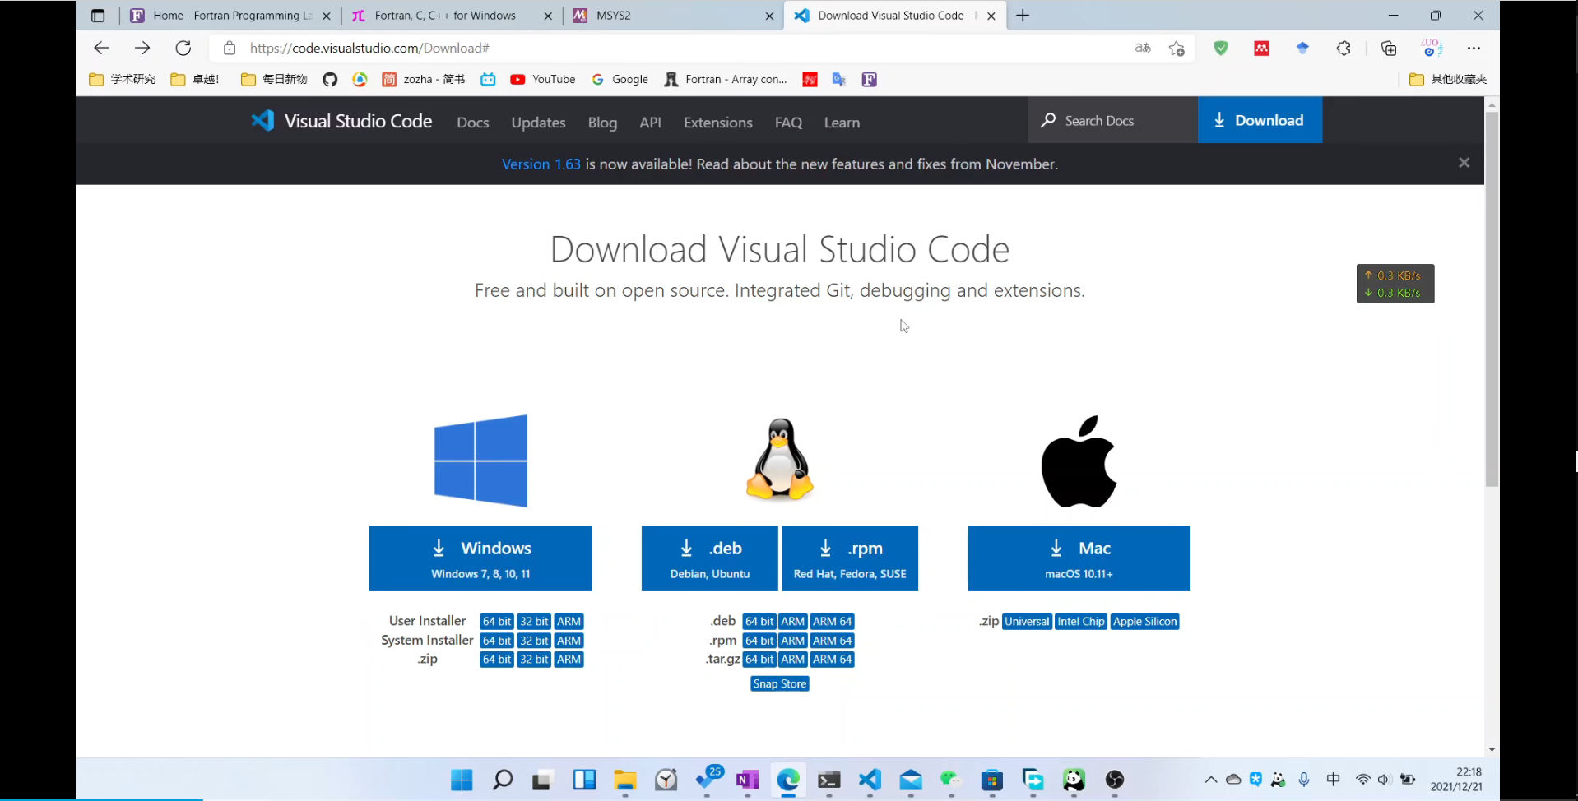Open taskbar Search magnifier
The height and width of the screenshot is (801, 1578).
pyautogui.click(x=502, y=779)
